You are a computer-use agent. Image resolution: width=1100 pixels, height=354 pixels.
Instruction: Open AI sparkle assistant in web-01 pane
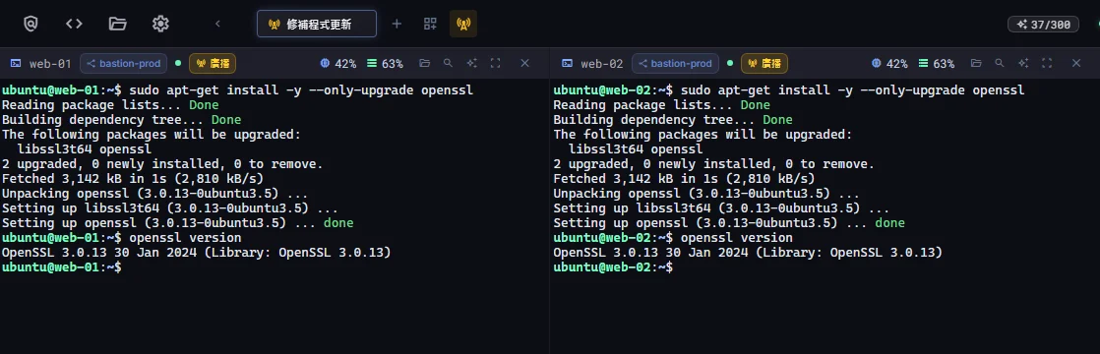tap(471, 63)
